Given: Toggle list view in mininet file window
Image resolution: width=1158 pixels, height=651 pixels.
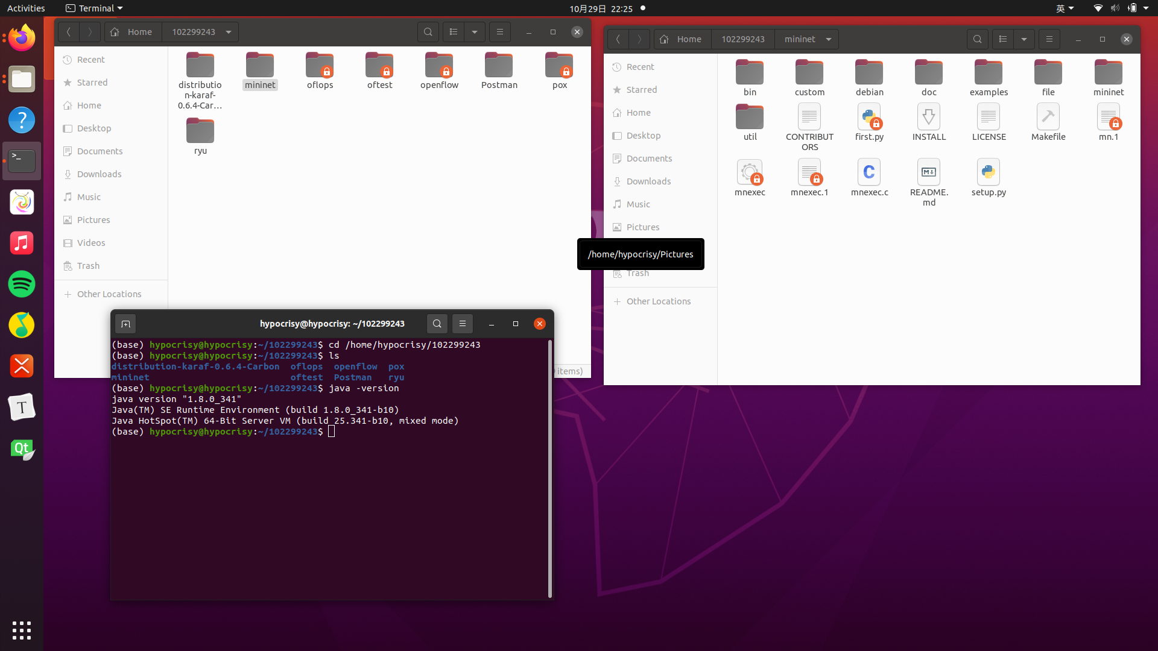Looking at the screenshot, I should click(x=1003, y=39).
